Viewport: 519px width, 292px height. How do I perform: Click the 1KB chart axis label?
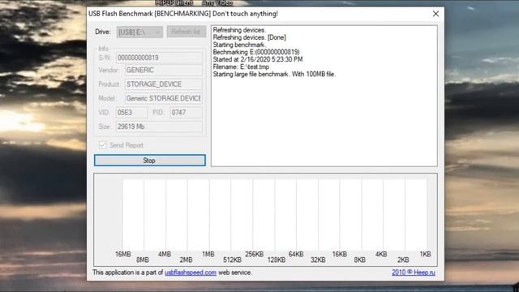(425, 254)
